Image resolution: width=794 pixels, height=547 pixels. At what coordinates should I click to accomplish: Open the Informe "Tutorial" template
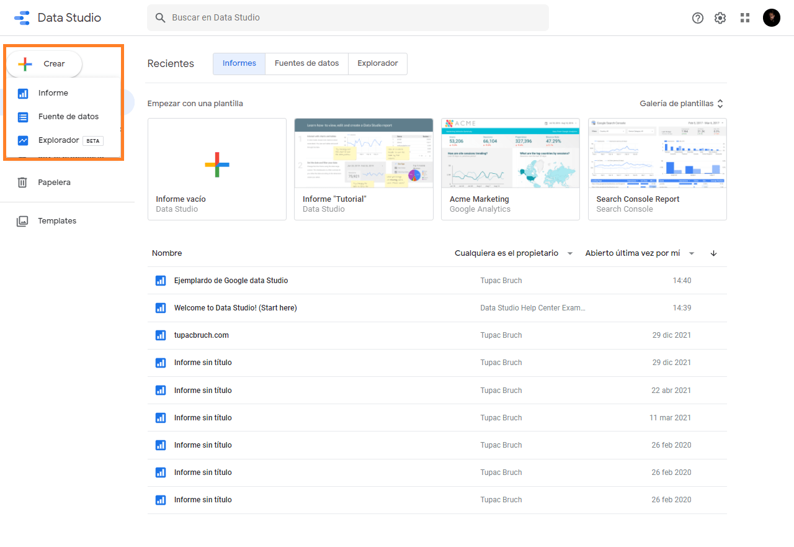[364, 169]
